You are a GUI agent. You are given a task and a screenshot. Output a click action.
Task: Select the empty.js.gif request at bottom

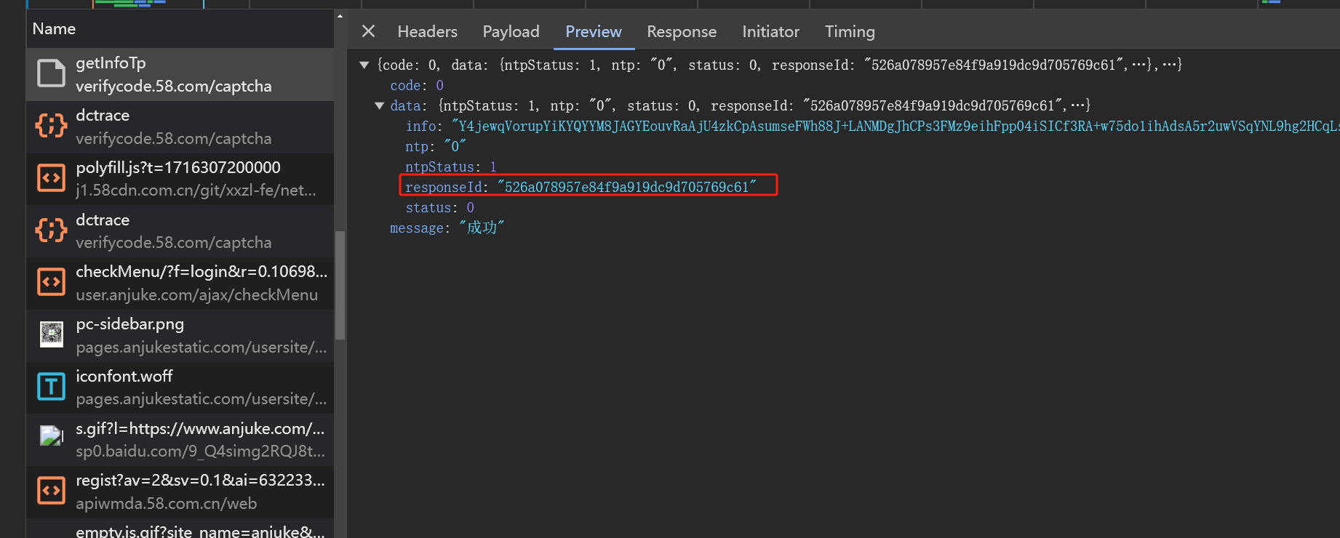coord(200,531)
